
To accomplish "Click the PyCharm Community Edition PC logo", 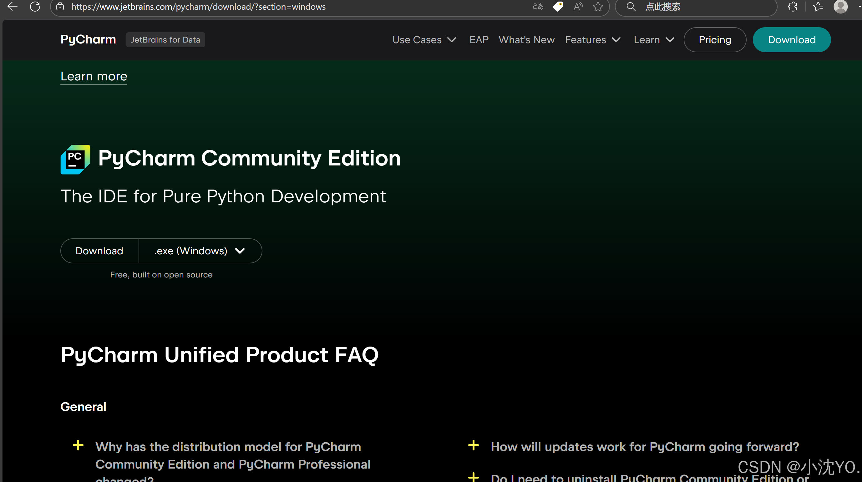I will (x=75, y=159).
